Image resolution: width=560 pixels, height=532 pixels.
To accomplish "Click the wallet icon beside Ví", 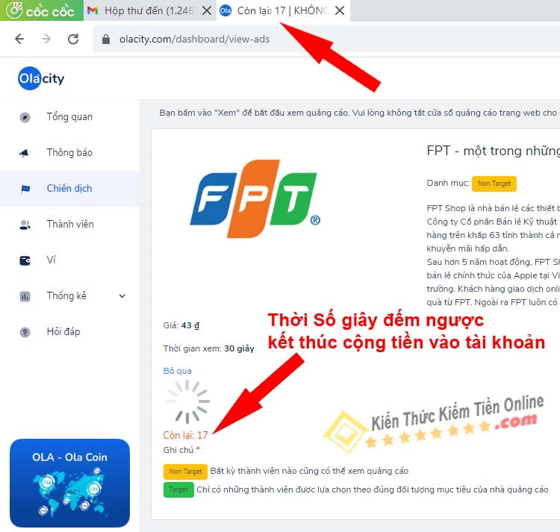I will tap(25, 260).
